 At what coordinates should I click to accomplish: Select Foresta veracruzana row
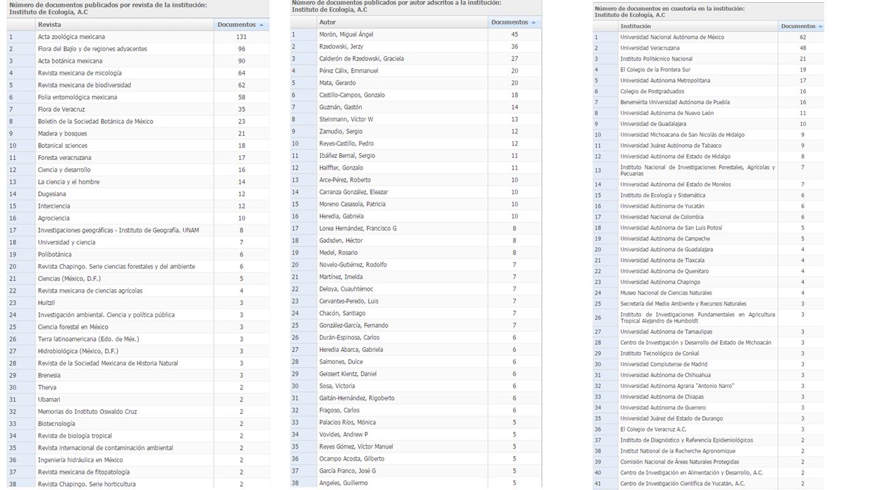(138, 158)
